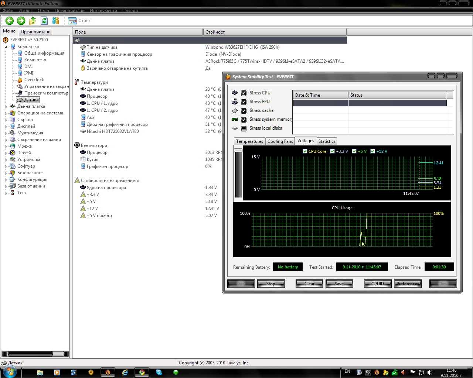Screen dimensions: 473x378
Task: Switch to the Temperatures tab
Action: [x=249, y=141]
